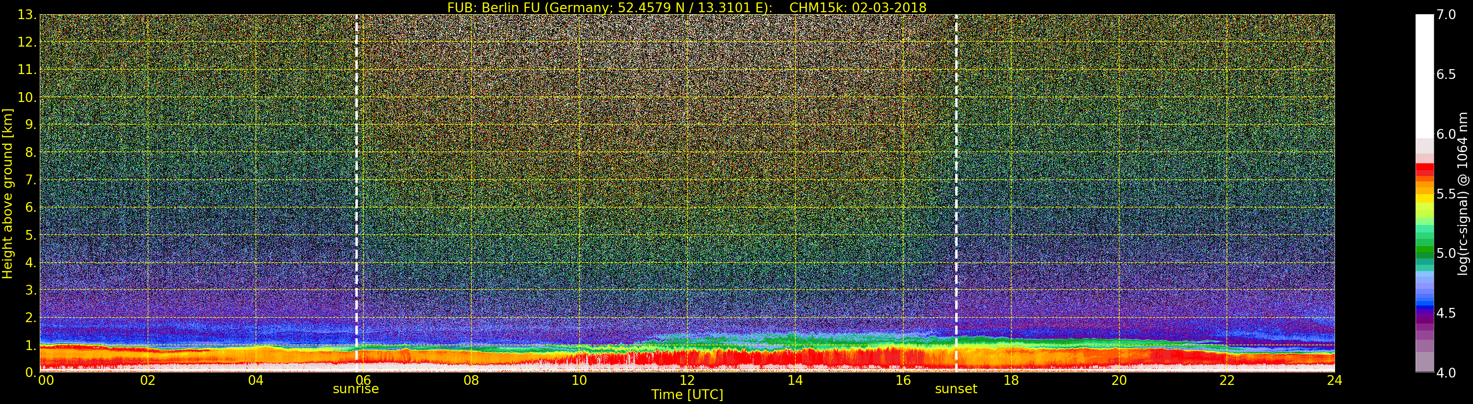Click the time axis tick label '12'

687,380
